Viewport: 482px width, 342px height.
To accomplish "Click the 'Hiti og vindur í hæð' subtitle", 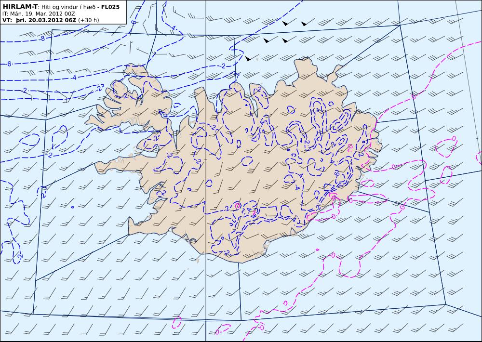I will click(x=68, y=7).
